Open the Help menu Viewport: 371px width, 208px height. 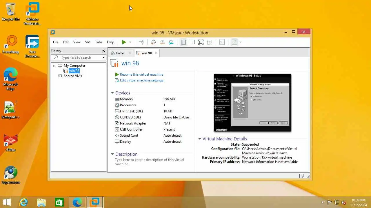(x=110, y=42)
